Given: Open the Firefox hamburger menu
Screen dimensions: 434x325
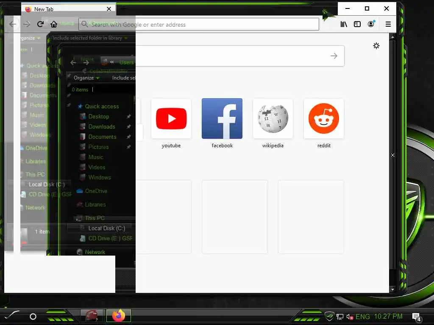Looking at the screenshot, I should click(388, 24).
